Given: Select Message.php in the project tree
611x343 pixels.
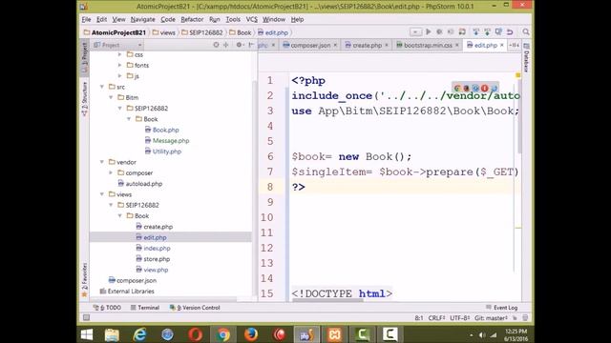Looking at the screenshot, I should 171,141.
